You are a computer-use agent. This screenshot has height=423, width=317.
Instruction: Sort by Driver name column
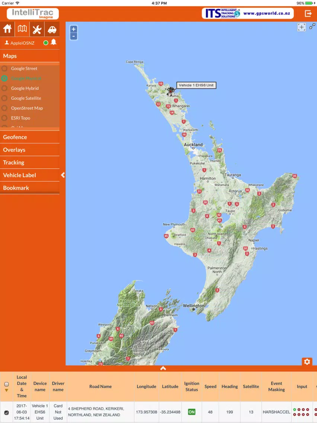58,386
